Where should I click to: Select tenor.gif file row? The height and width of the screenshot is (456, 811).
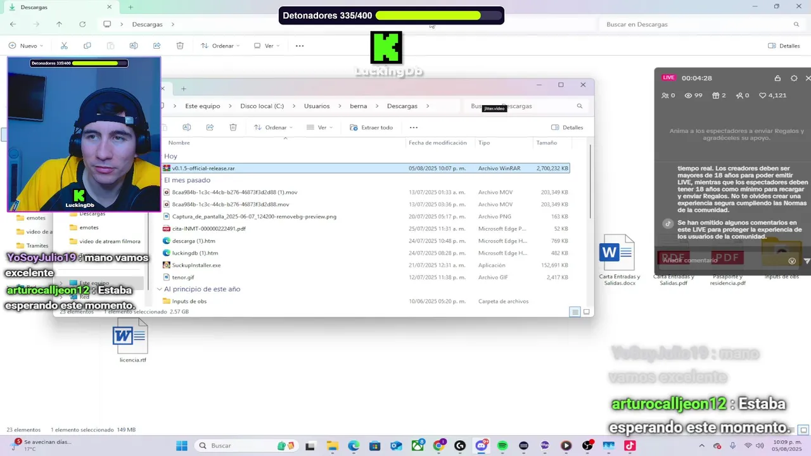366,277
